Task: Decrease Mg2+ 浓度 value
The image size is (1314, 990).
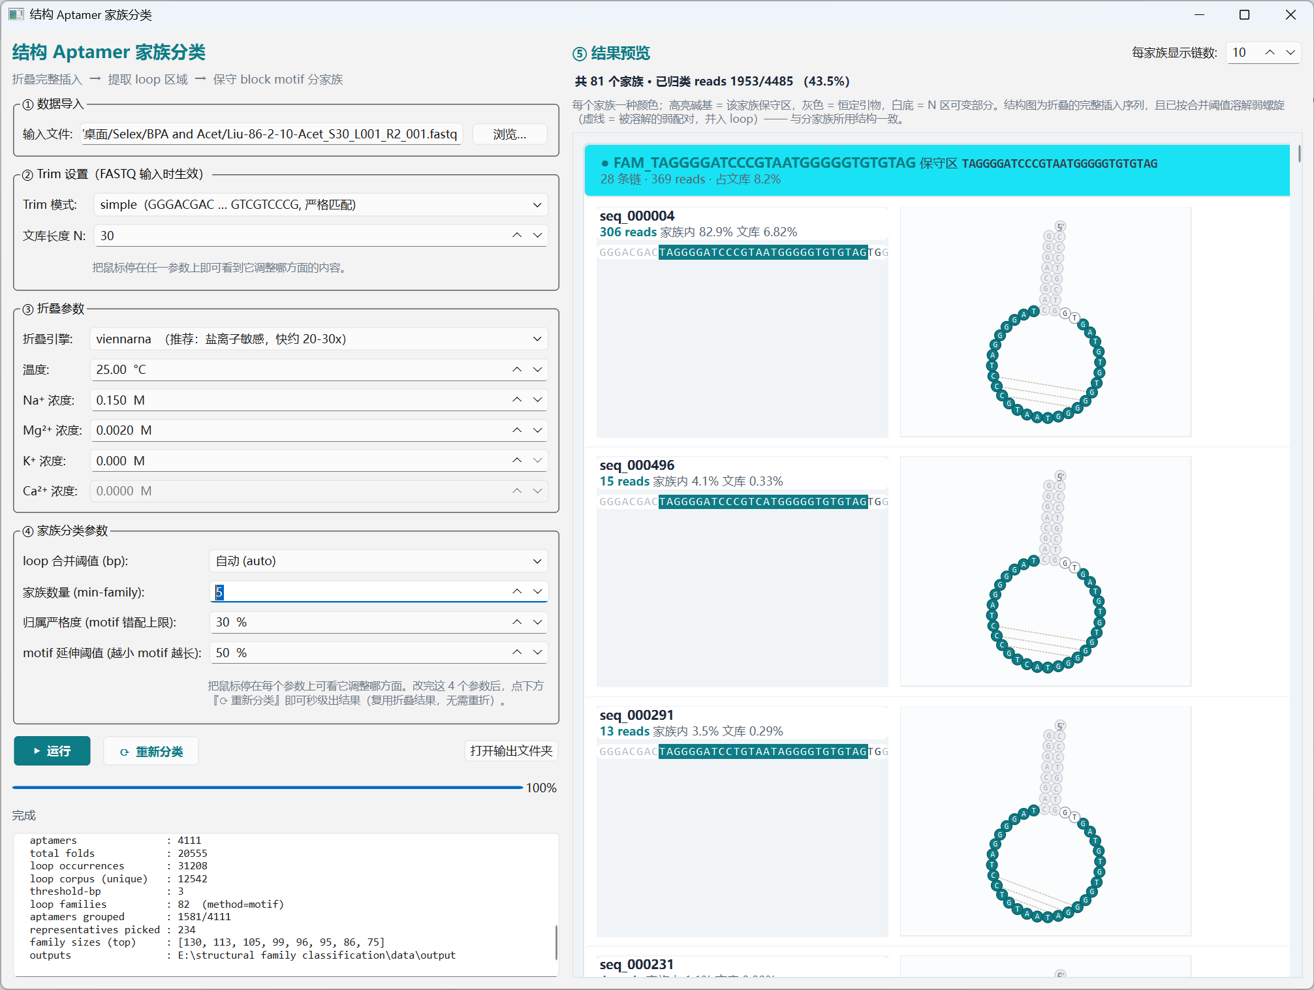Action: click(537, 431)
